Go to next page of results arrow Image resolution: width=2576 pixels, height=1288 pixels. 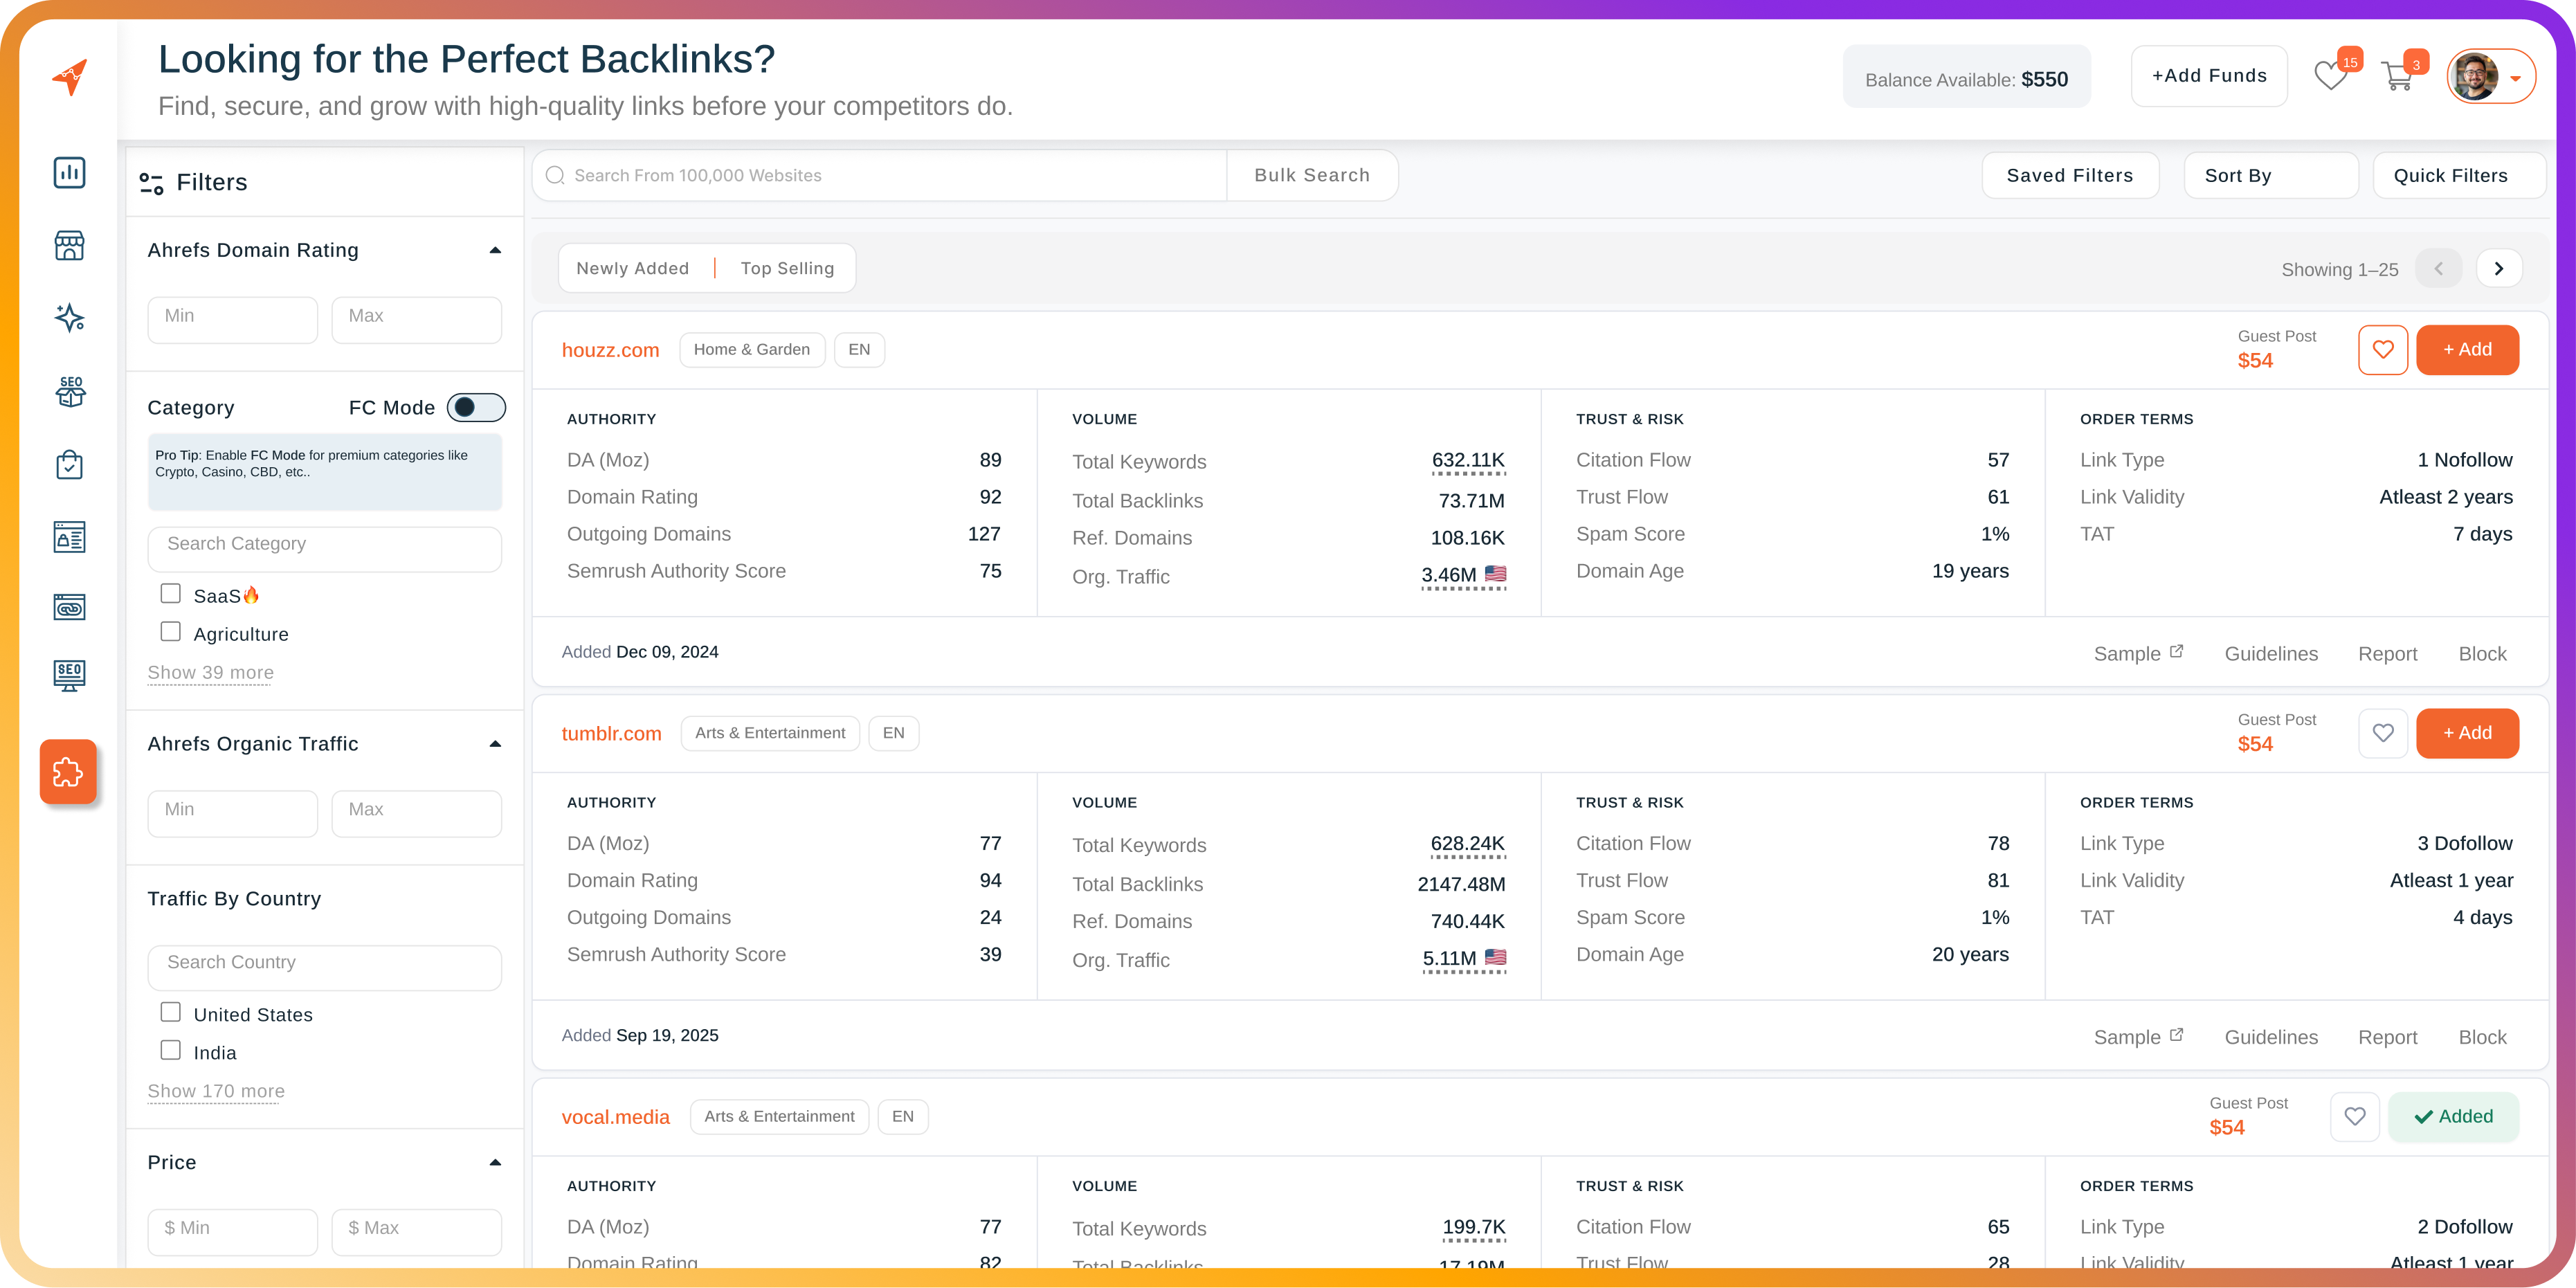(2498, 269)
